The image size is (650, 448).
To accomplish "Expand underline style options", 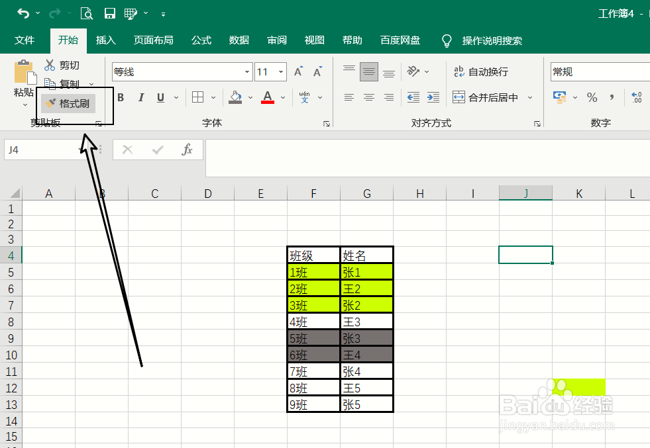I will (176, 98).
